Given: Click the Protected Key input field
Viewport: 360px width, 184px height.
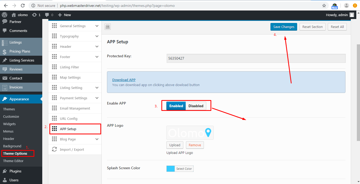Looking at the screenshot, I should pyautogui.click(x=256, y=58).
